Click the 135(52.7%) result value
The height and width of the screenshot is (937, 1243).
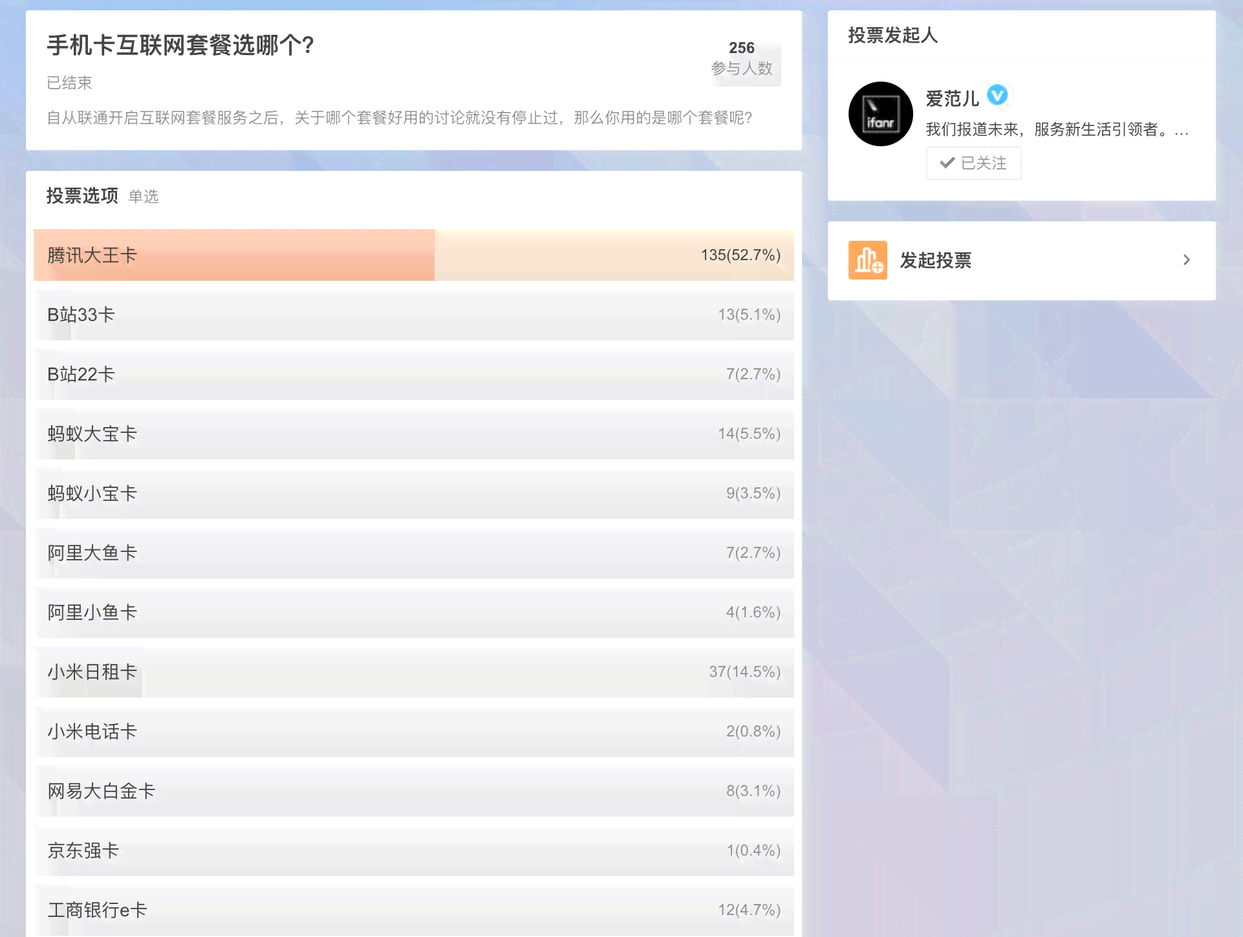[x=740, y=255]
